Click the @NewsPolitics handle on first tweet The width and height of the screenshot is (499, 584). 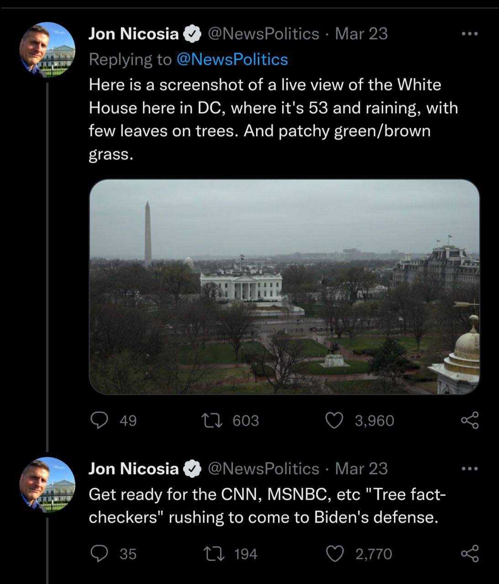(263, 34)
